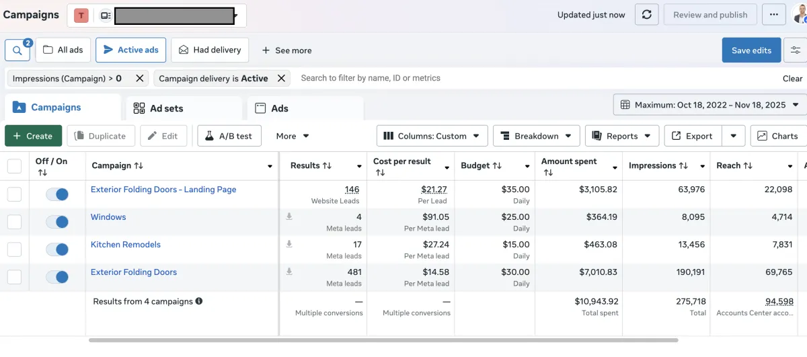807x357 pixels.
Task: Click the info icon beside Results from 4 campaigns
Action: [199, 301]
